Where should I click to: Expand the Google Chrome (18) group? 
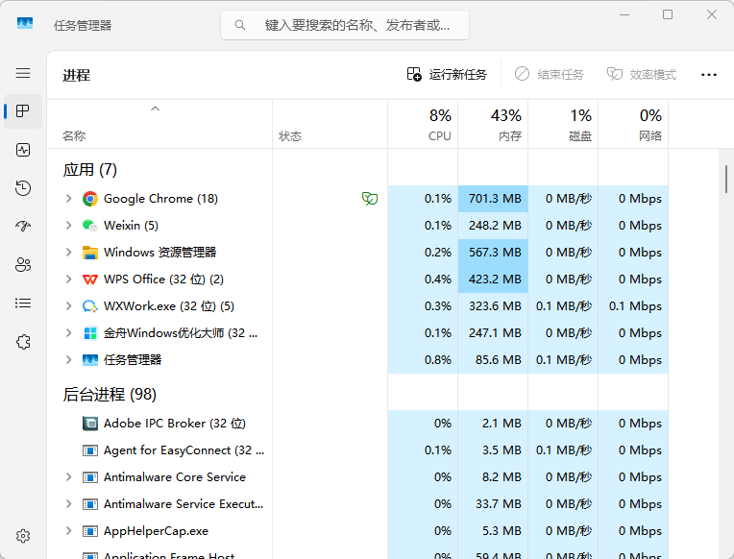(x=69, y=199)
